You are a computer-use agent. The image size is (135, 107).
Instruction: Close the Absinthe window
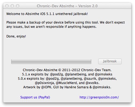point(7,6)
